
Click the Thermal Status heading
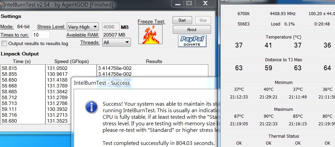(284, 136)
